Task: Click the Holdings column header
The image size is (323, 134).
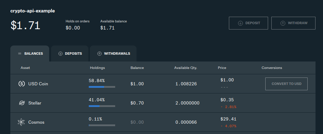Action: (97, 68)
